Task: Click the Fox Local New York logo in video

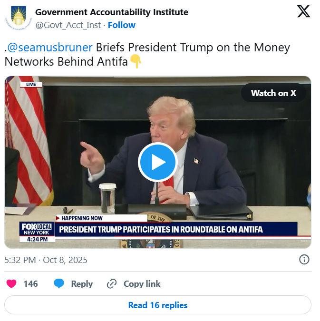Action: (37, 229)
